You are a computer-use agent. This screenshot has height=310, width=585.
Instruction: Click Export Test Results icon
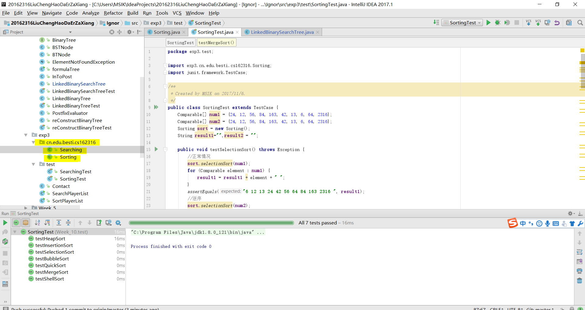coord(99,223)
